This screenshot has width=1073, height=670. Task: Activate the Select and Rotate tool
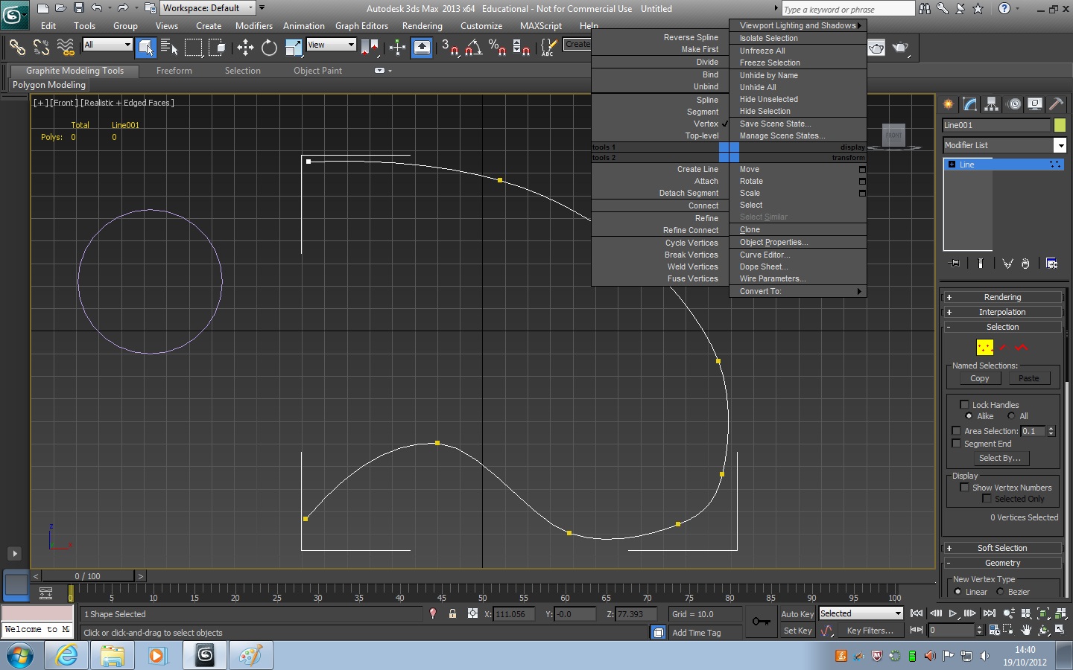268,48
